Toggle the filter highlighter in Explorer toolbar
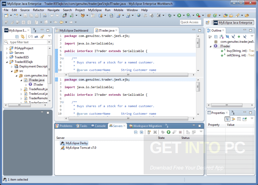258x185 pixels. (x=42, y=37)
